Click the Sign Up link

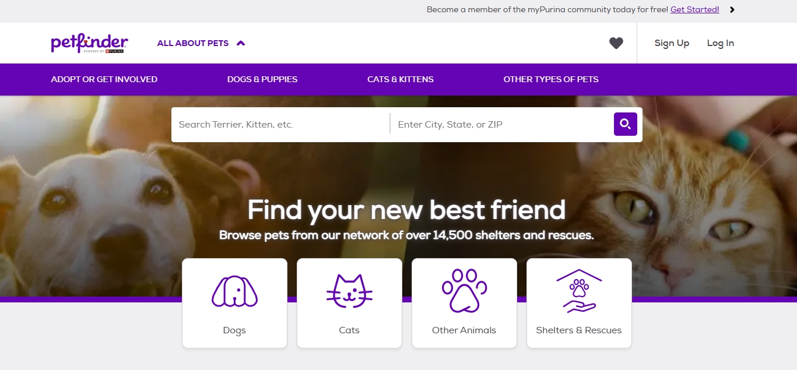click(x=672, y=43)
